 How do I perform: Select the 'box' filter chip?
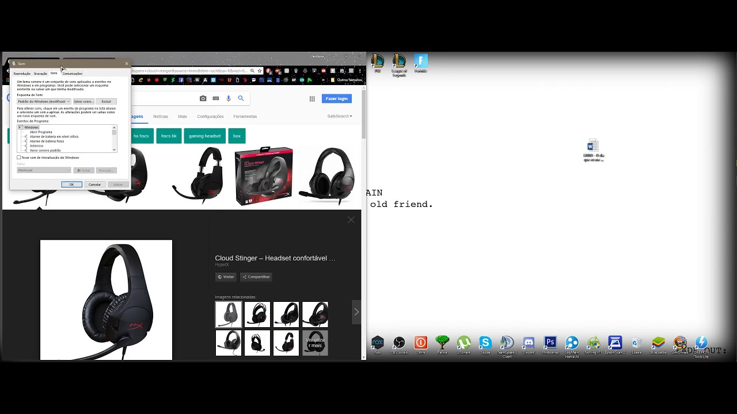tap(237, 136)
